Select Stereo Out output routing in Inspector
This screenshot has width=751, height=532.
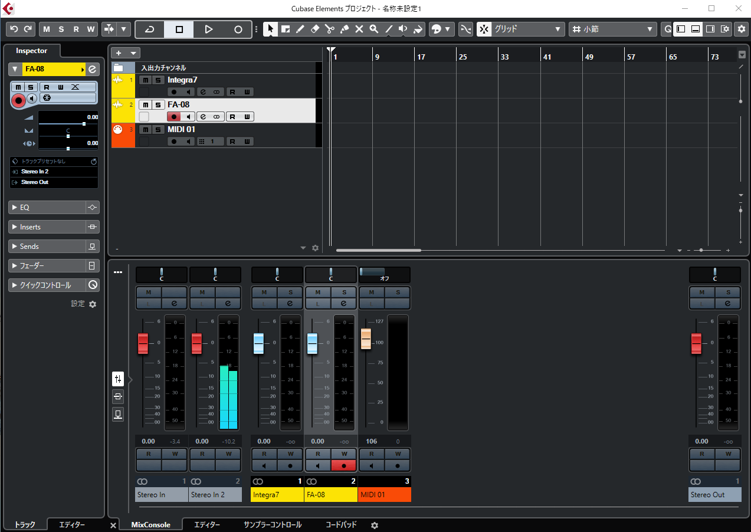pyautogui.click(x=54, y=182)
